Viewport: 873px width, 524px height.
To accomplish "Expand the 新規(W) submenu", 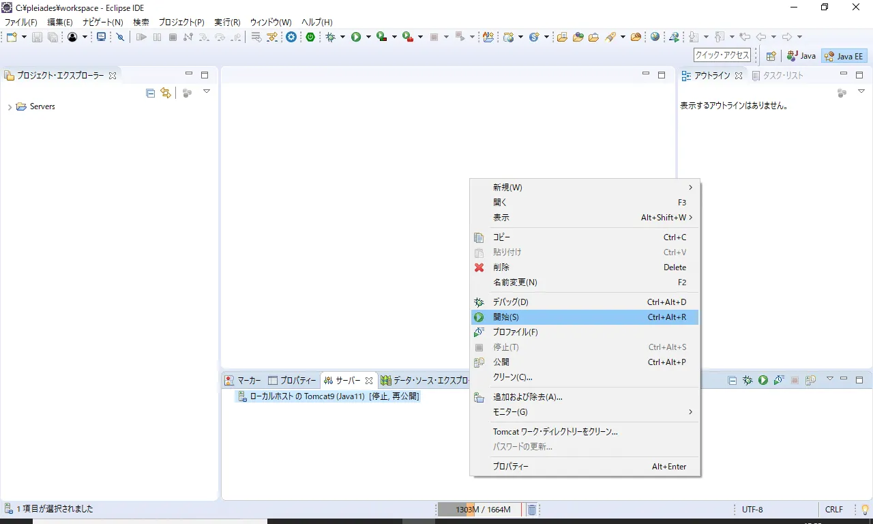I will tap(585, 188).
